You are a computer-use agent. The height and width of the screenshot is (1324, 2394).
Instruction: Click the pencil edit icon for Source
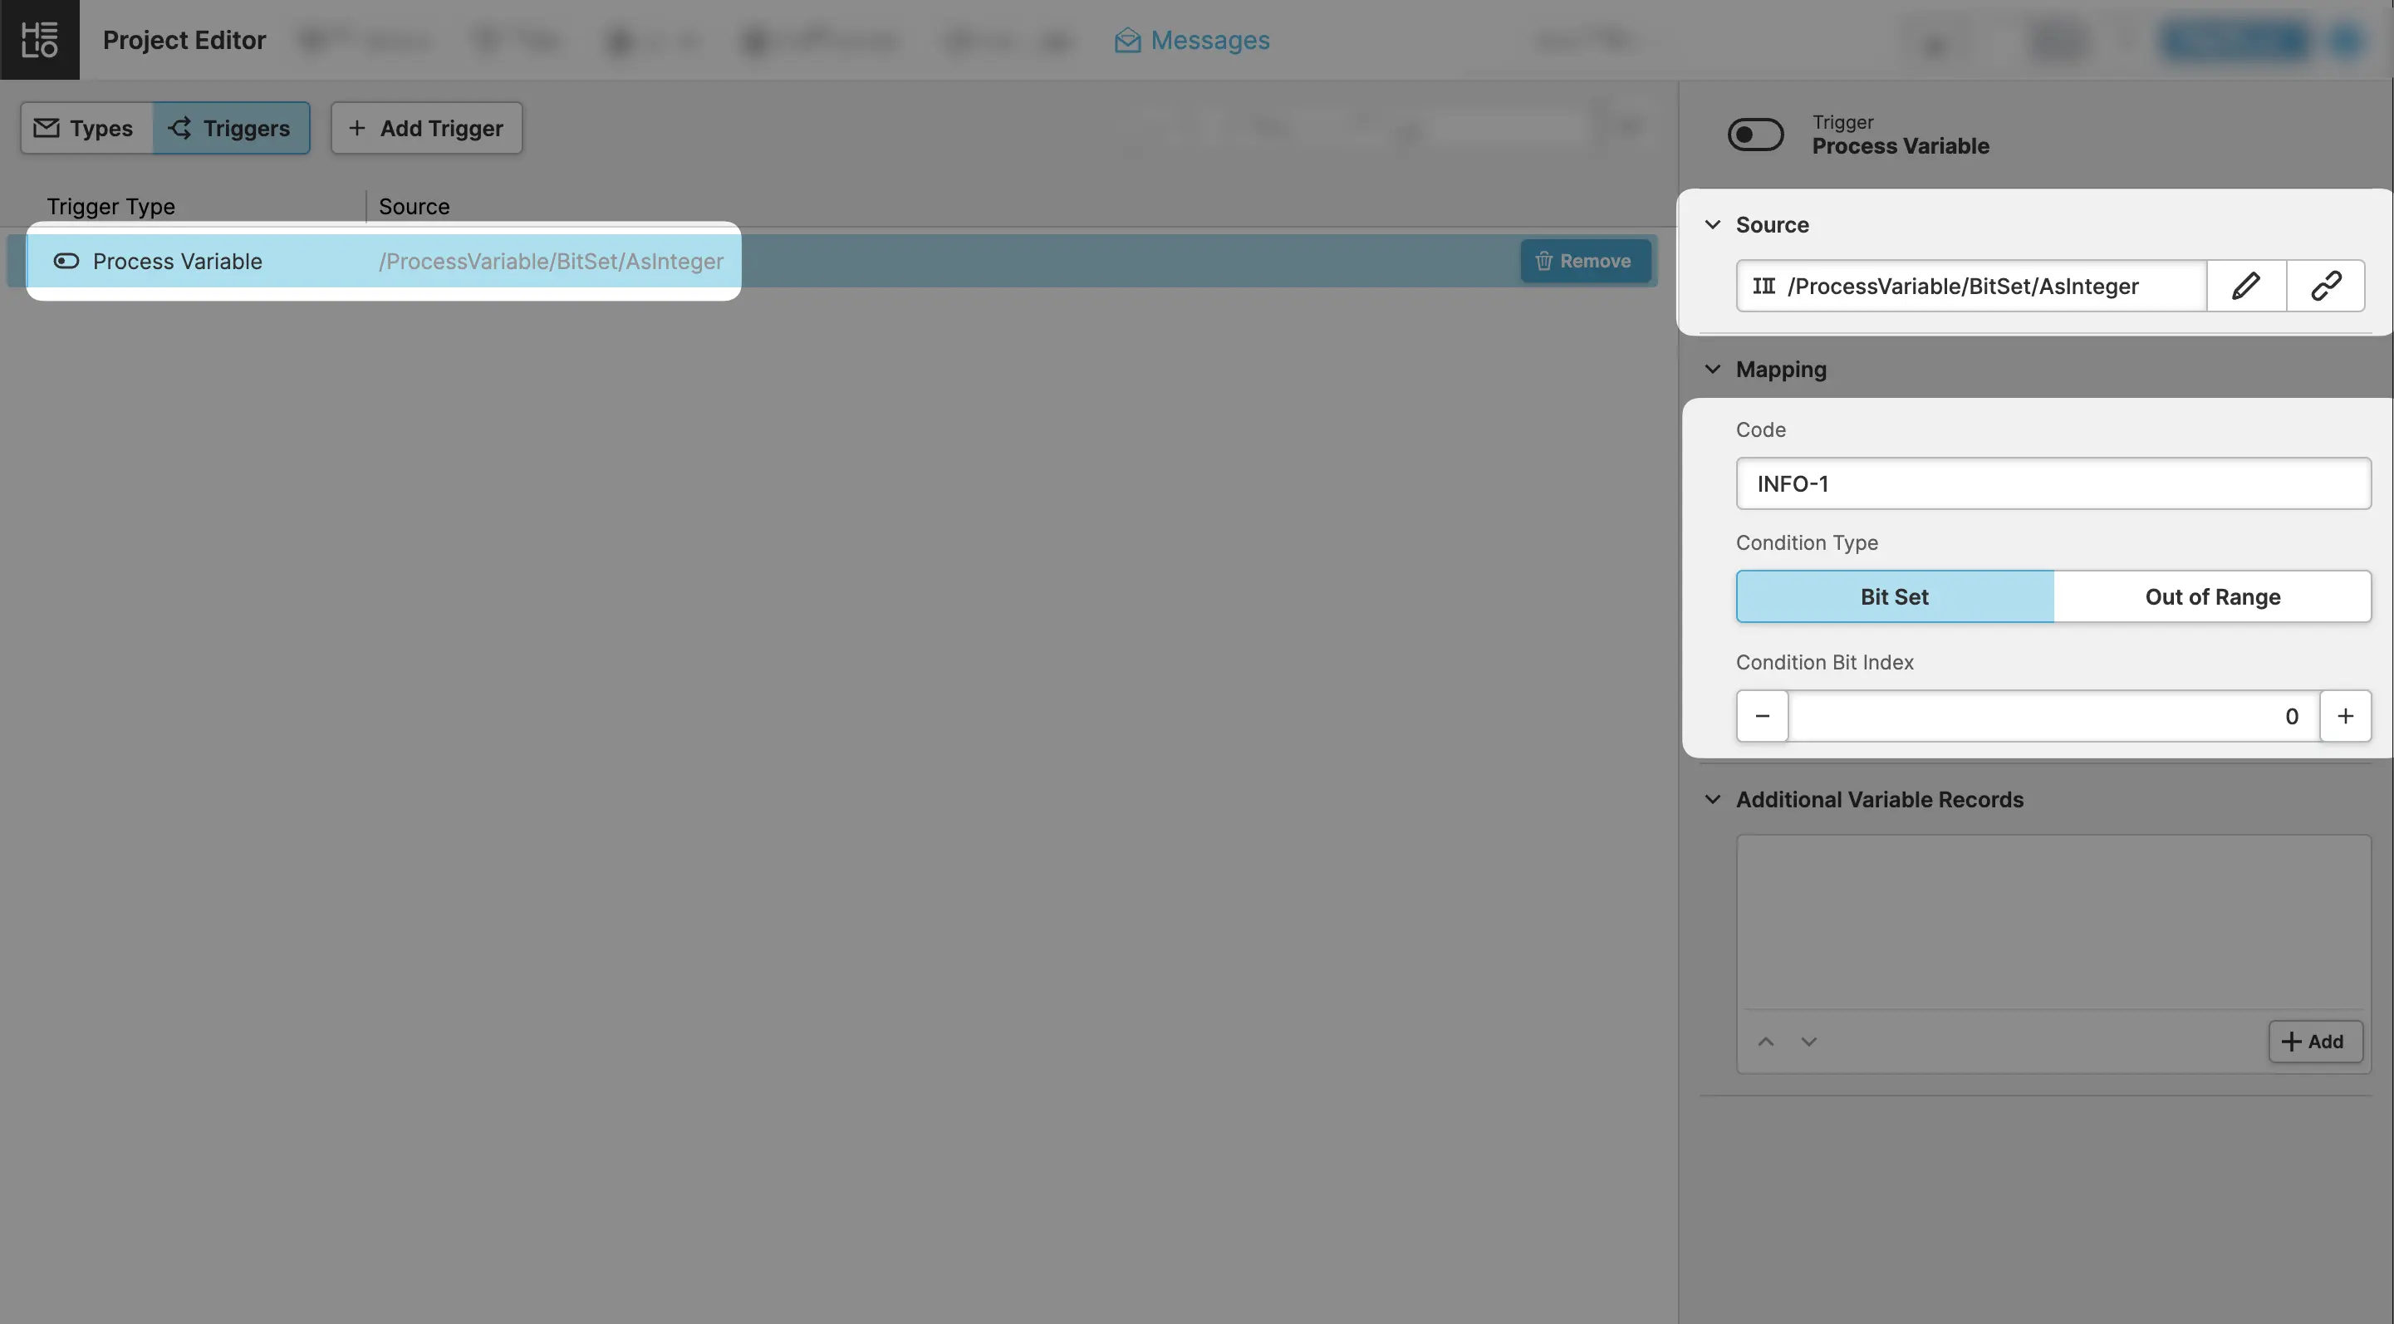pos(2245,285)
